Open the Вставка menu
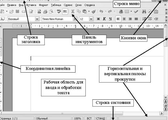 tap(31, 5)
